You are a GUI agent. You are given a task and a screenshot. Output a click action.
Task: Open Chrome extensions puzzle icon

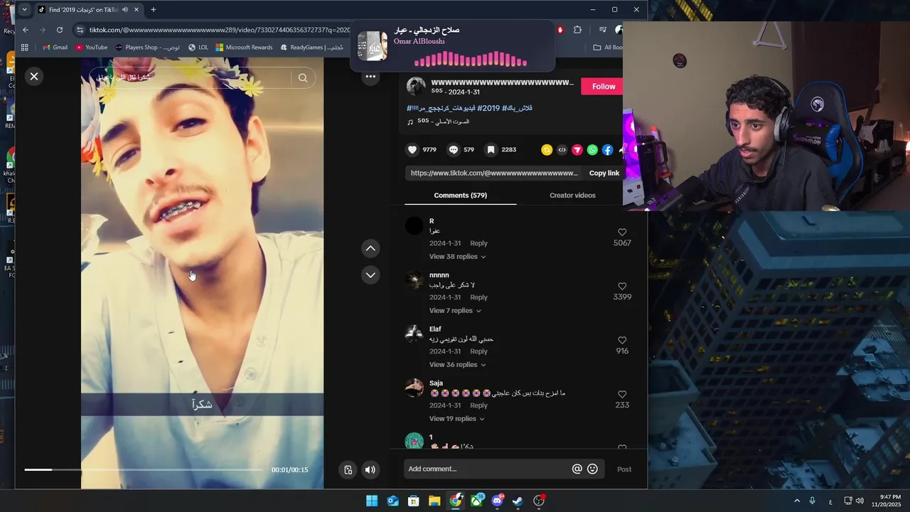[x=577, y=30]
